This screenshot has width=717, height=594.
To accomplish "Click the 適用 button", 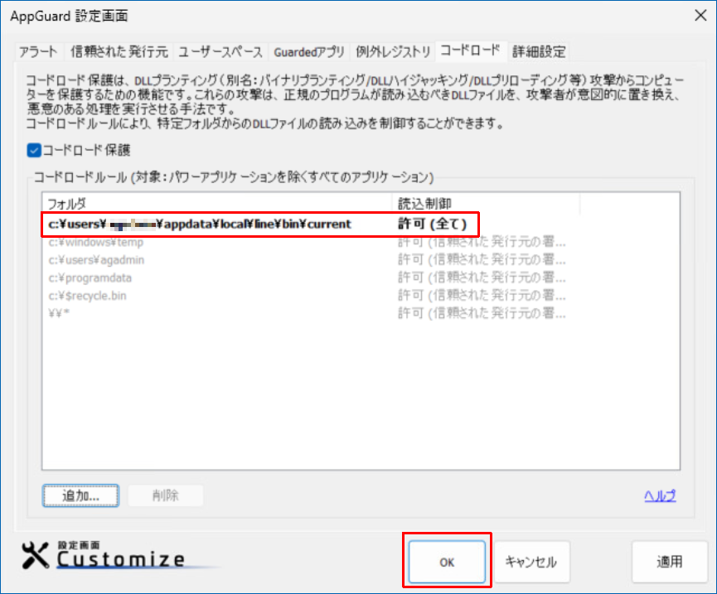I will coord(669,562).
